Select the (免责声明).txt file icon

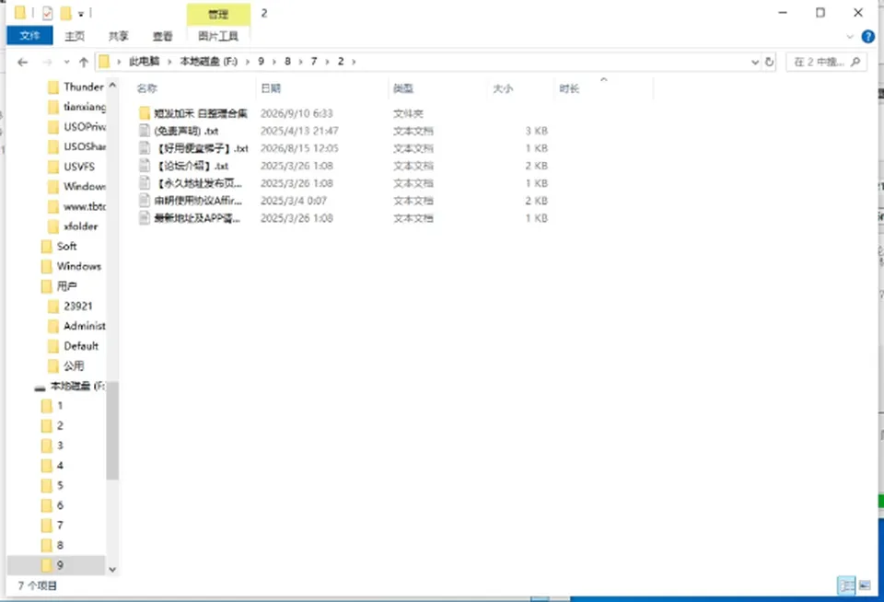[x=145, y=131]
